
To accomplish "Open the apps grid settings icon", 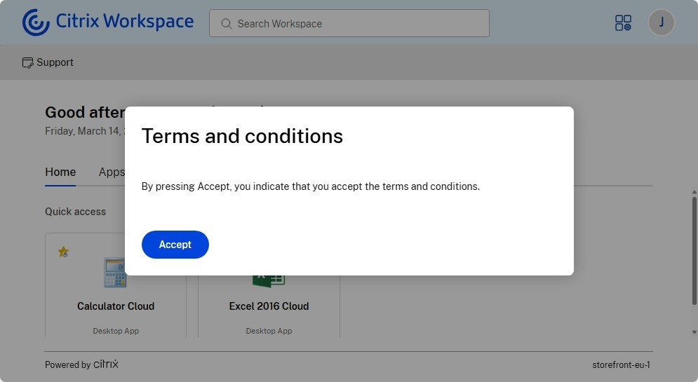I will 623,23.
